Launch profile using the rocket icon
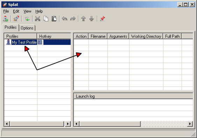 pos(16,19)
